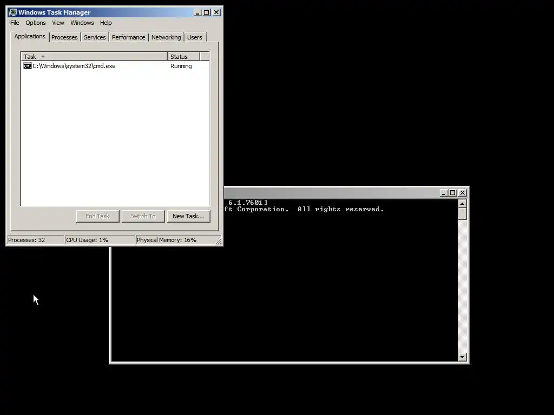This screenshot has width=554, height=415.
Task: Close the Windows Task Manager window
Action: point(216,12)
